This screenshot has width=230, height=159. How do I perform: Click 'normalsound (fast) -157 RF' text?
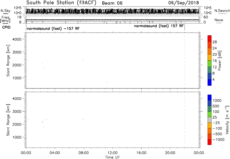tap(53, 28)
